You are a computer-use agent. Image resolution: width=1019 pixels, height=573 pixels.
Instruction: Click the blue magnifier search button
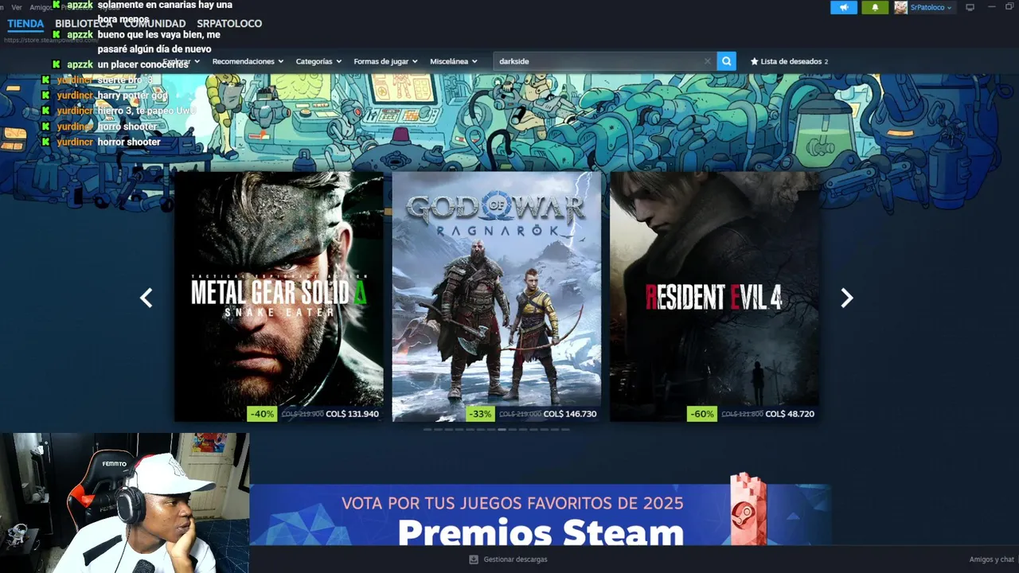click(726, 61)
